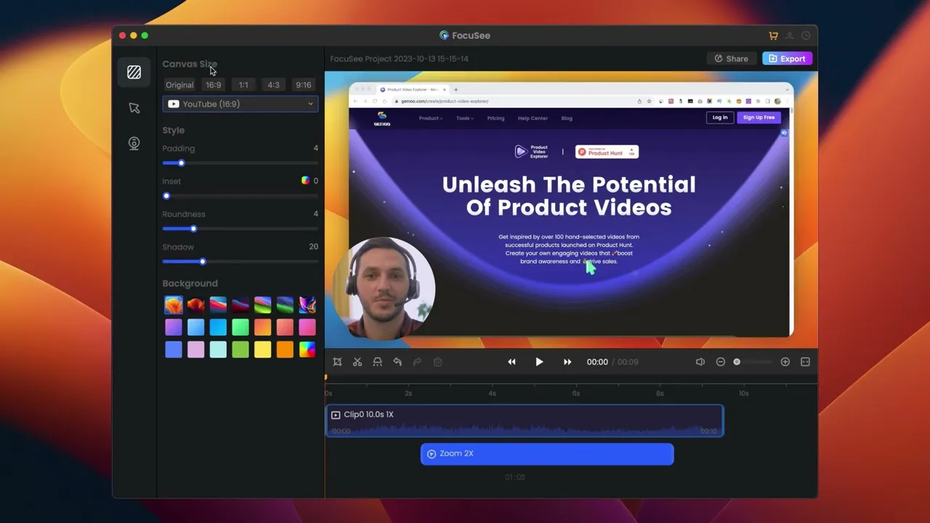Select 4:3 canvas size
930x523 pixels.
coord(273,85)
